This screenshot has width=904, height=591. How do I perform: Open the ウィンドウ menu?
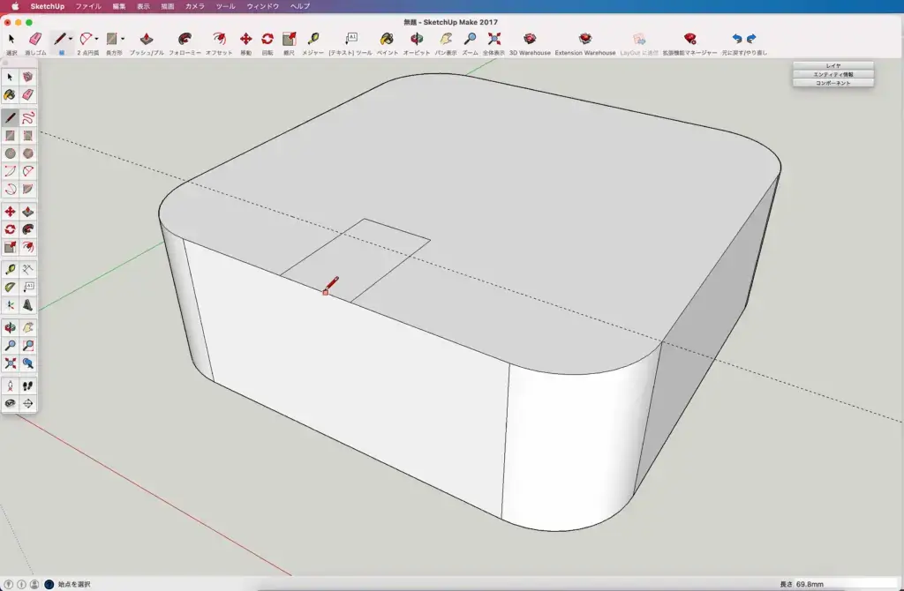pyautogui.click(x=263, y=6)
